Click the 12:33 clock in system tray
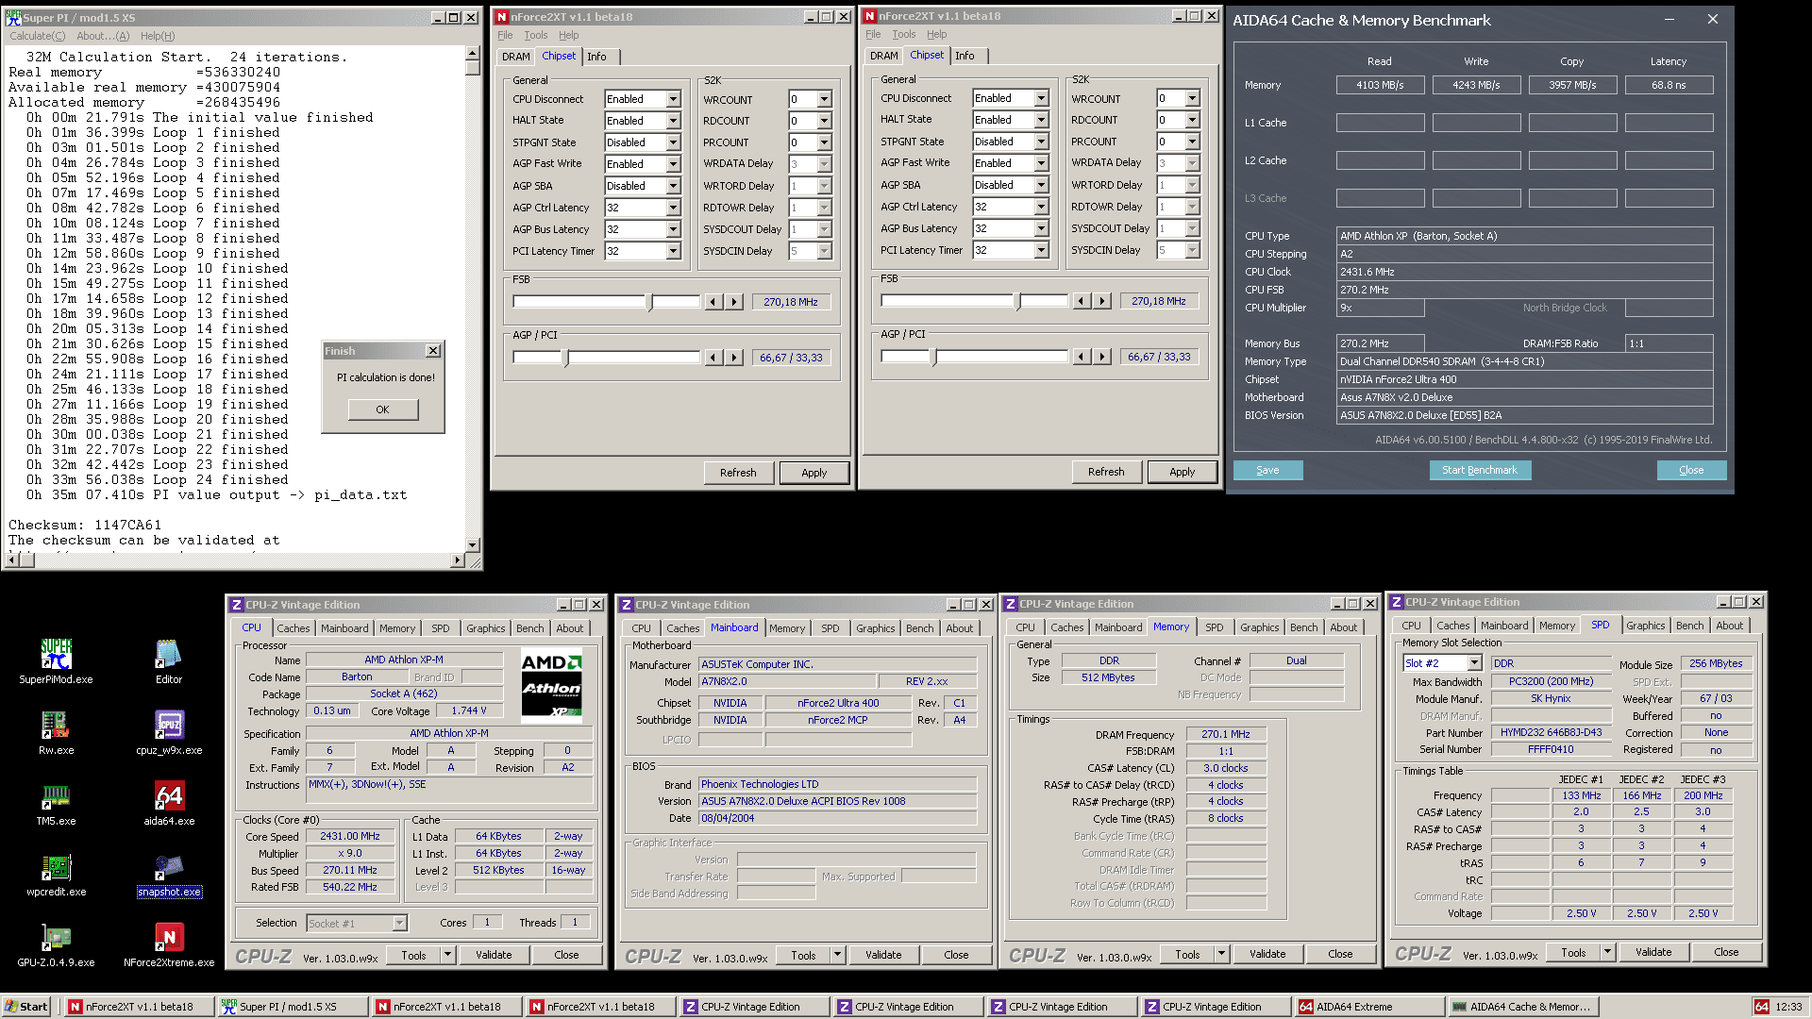 point(1788,1007)
